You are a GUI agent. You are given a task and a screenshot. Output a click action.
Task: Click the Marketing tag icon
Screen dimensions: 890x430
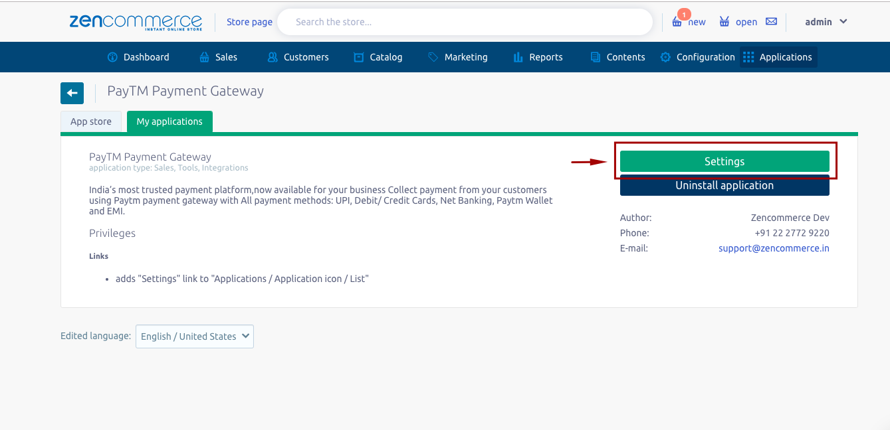tap(433, 57)
